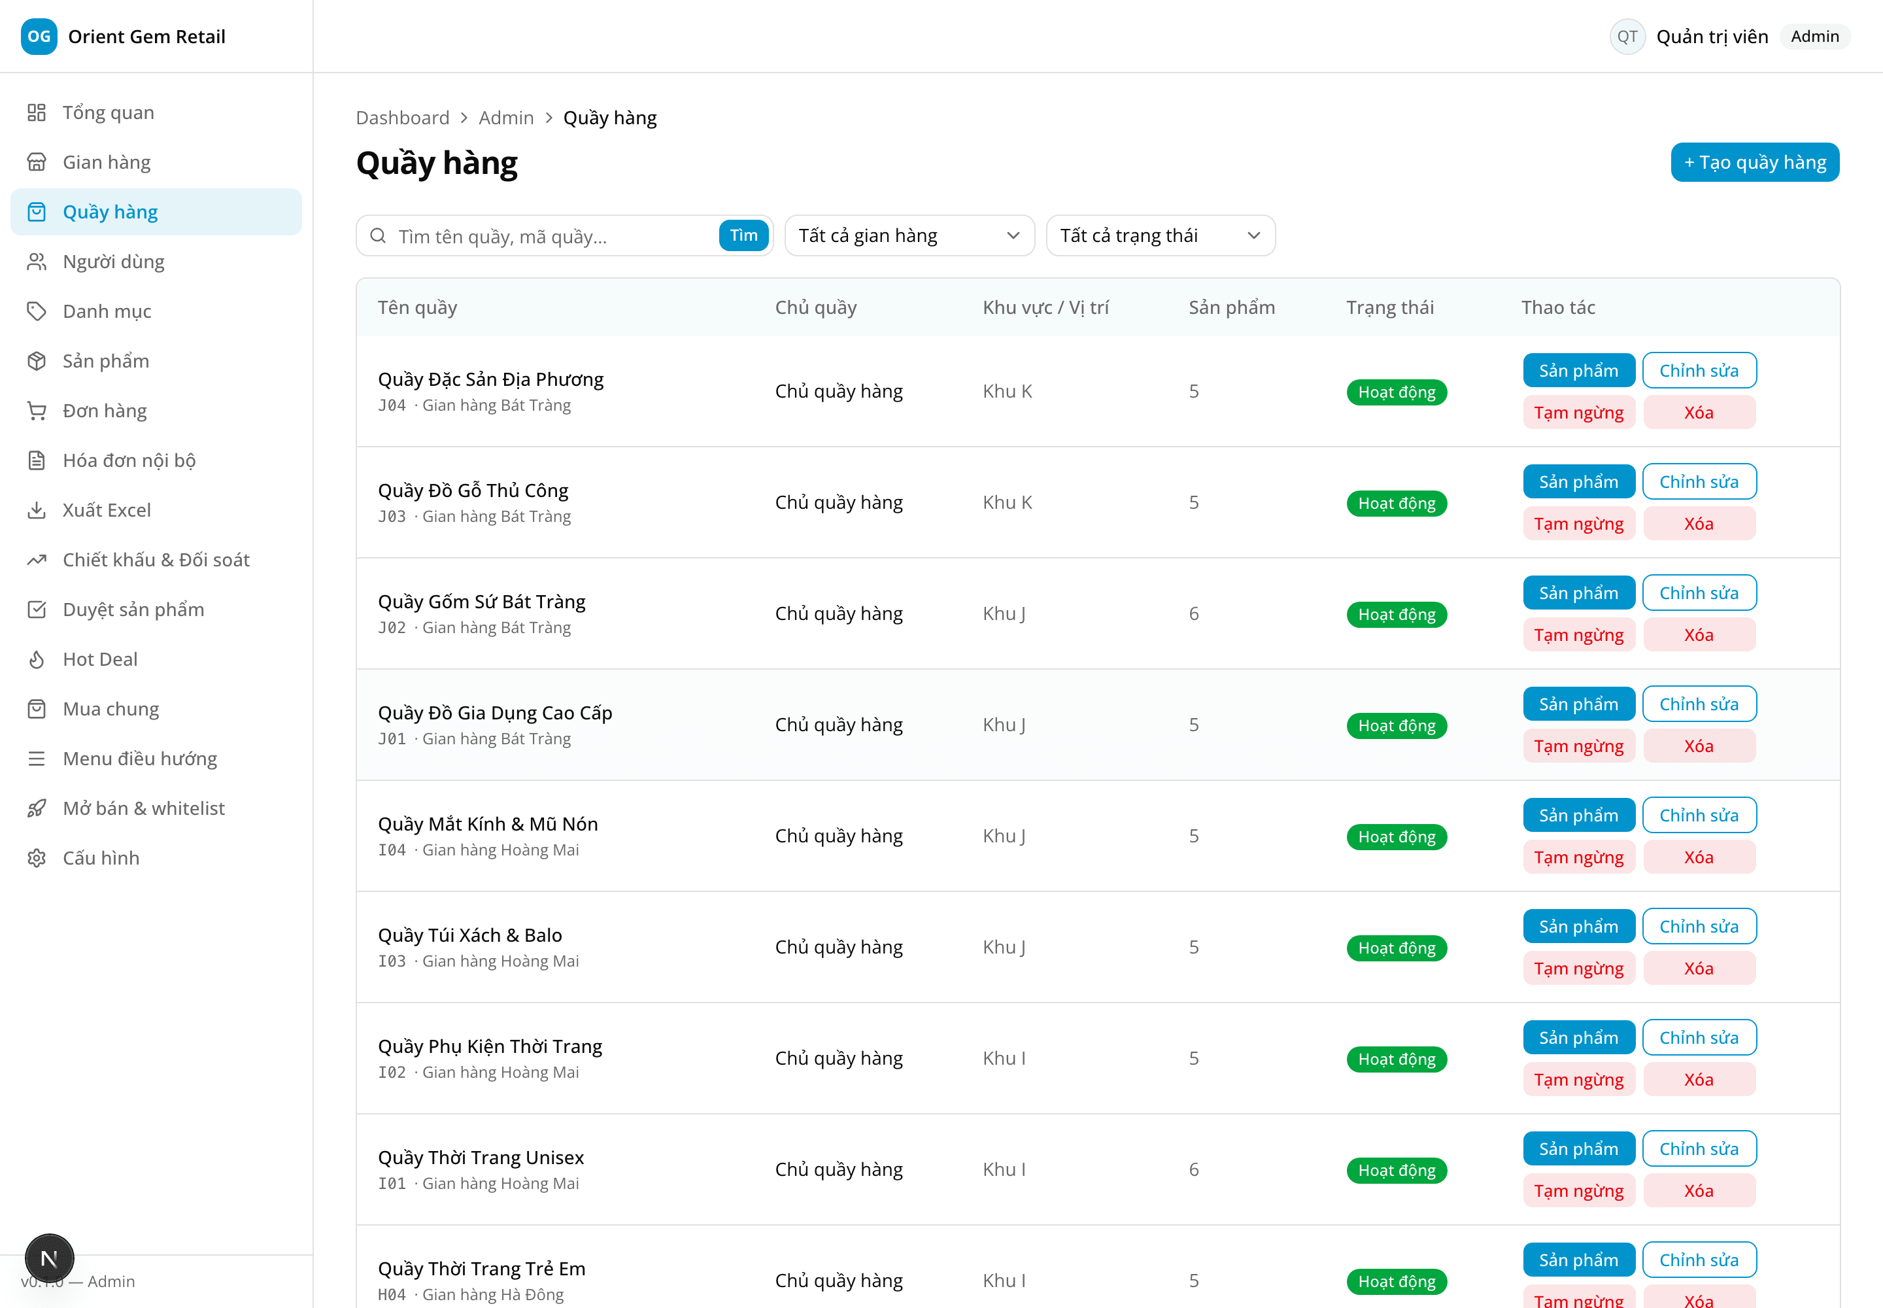Click the Gian hàng store icon
The height and width of the screenshot is (1308, 1883).
pyautogui.click(x=36, y=162)
